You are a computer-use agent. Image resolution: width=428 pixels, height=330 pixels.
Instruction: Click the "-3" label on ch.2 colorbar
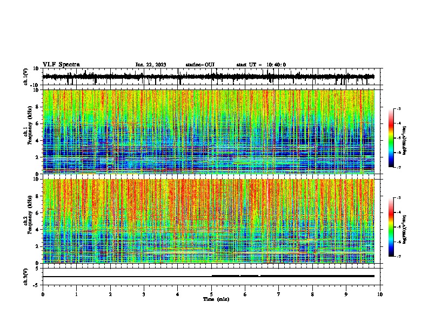pos(399,198)
